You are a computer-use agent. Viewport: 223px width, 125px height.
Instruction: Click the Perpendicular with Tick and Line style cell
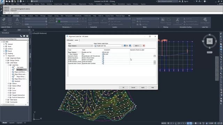point(92,56)
